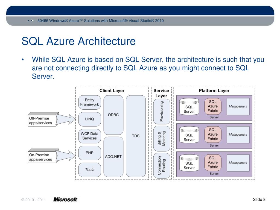Select the Entity Framework box
Viewport: 280px width, 210px height.
click(x=89, y=102)
